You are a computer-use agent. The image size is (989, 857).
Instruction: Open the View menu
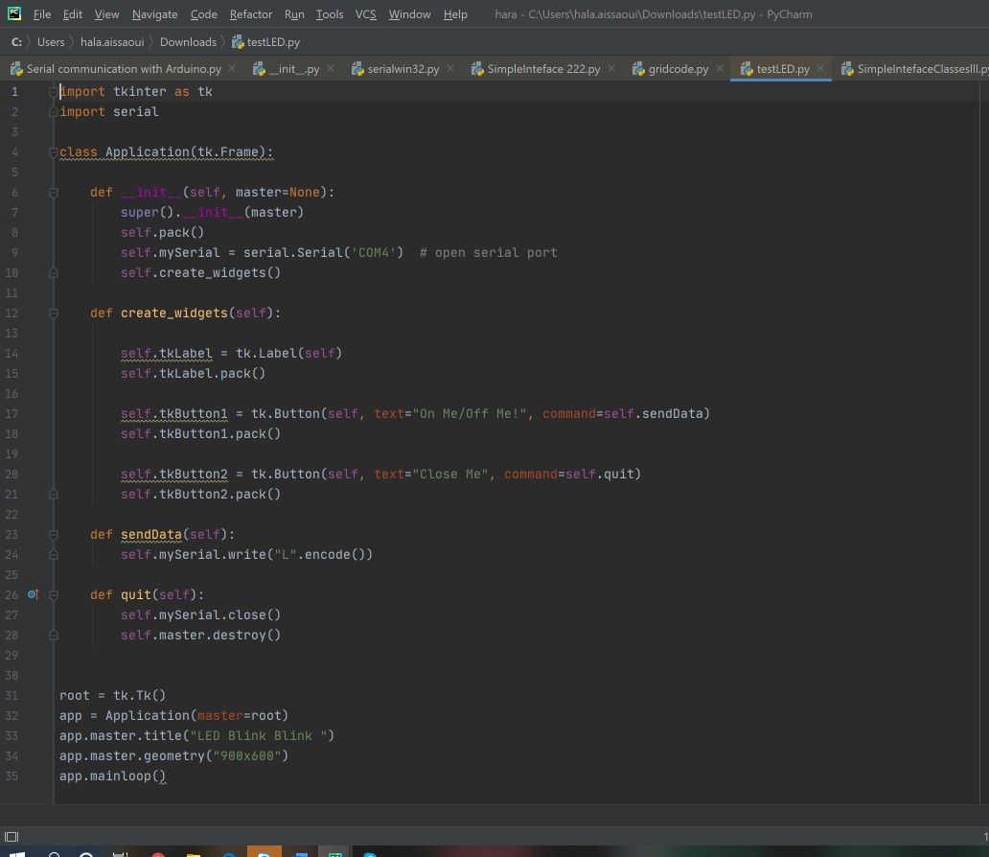[106, 13]
